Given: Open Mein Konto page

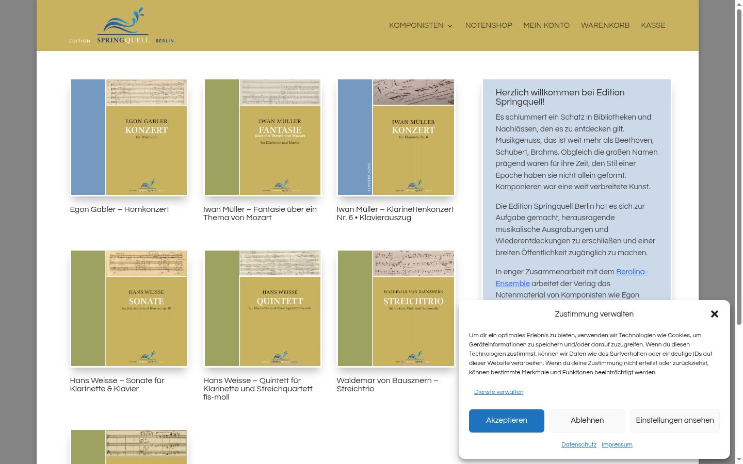Looking at the screenshot, I should click(x=546, y=25).
